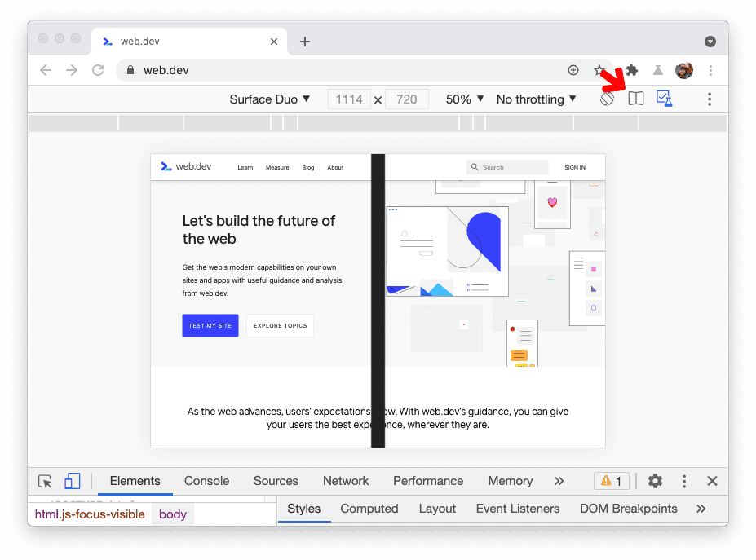The image size is (756, 560).
Task: Click the viewport width field 1114
Action: (x=349, y=99)
